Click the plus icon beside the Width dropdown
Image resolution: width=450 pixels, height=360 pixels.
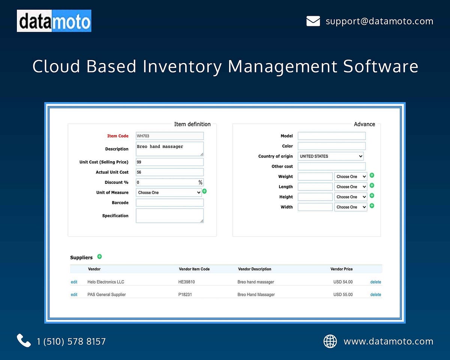tap(372, 205)
